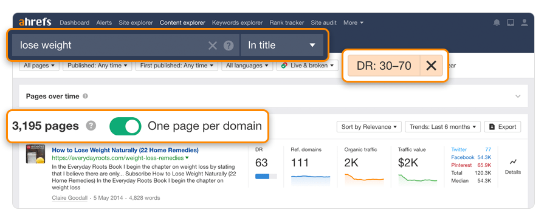Click Twitter share count 77
547x221 pixels.
tap(488, 149)
